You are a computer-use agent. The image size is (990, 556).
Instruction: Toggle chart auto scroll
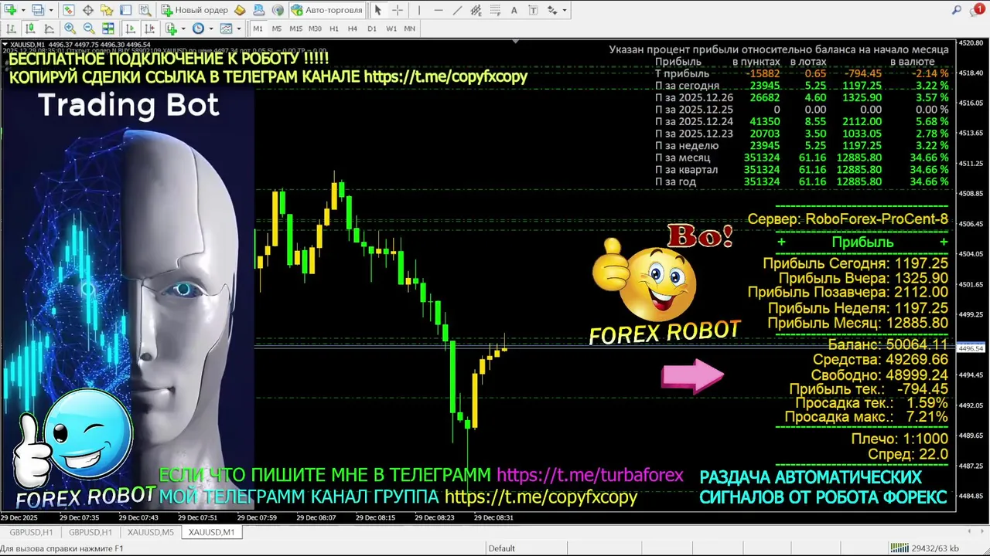point(130,29)
